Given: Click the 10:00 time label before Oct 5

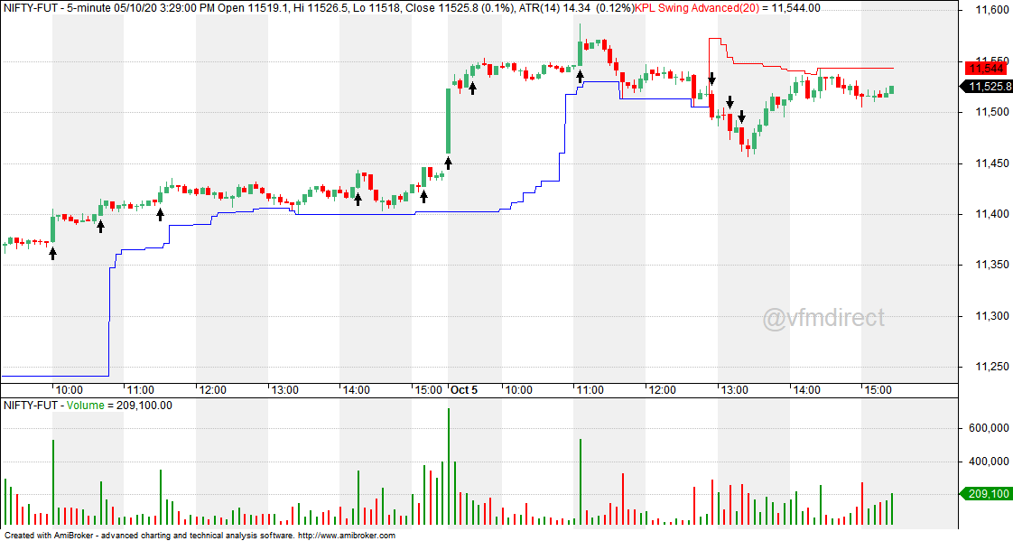Looking at the screenshot, I should [x=70, y=390].
